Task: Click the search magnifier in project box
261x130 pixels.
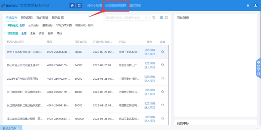Action: point(146,17)
